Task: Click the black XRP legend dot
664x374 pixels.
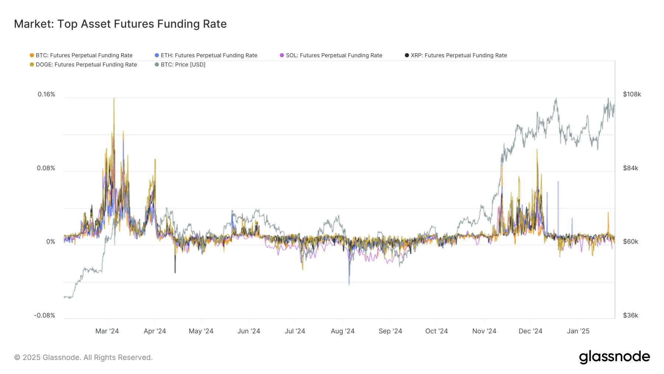Action: click(407, 55)
